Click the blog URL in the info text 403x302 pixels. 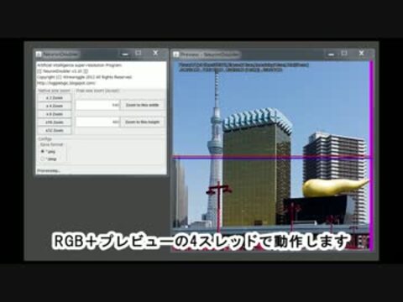66,83
